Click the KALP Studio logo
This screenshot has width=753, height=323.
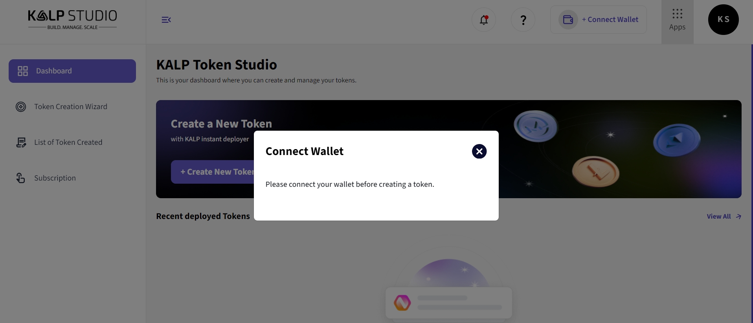pos(72,20)
